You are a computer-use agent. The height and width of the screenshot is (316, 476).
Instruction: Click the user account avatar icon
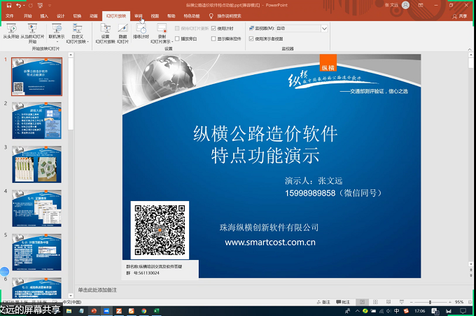pyautogui.click(x=405, y=5)
